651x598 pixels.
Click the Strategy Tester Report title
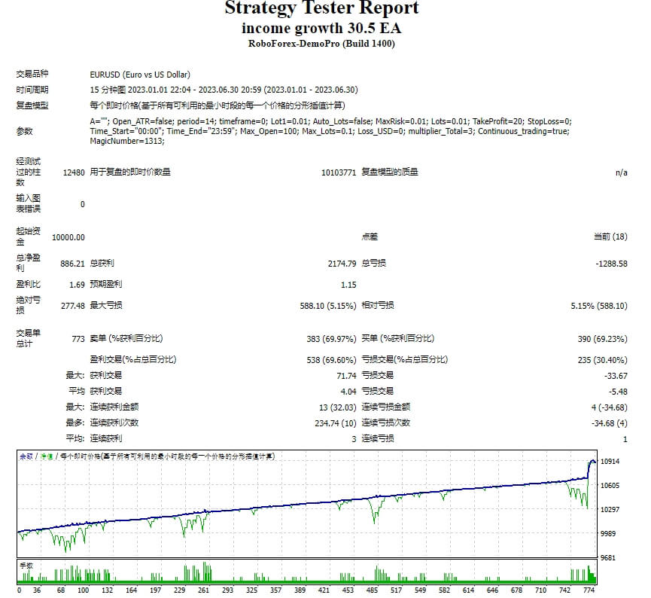(x=322, y=8)
